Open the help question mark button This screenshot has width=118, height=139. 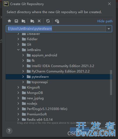pos(9,131)
